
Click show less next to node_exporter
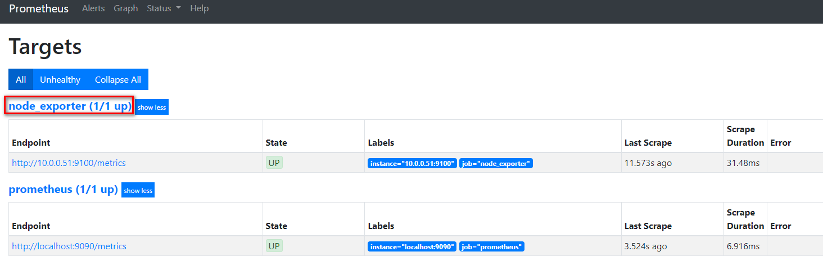tap(152, 107)
